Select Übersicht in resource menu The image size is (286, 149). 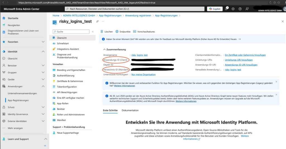coord(72,38)
